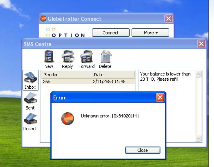Viewport: 214px width, 167px height.
Task: Click the Option logo in GlobeTrotter Connect
Action: point(65,33)
